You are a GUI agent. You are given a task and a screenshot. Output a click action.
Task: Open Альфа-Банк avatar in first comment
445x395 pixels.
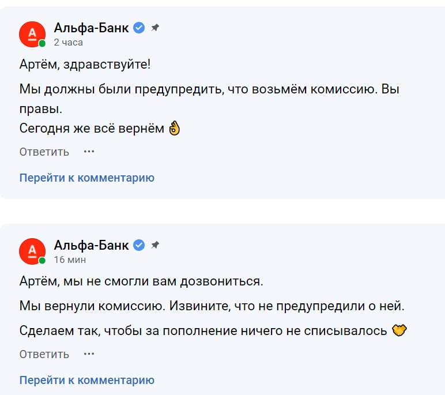(32, 35)
